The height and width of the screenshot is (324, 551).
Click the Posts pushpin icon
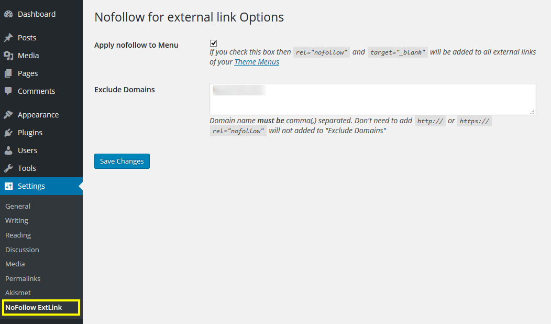8,38
